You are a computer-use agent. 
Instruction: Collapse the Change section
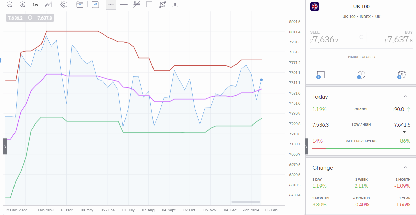(x=405, y=168)
